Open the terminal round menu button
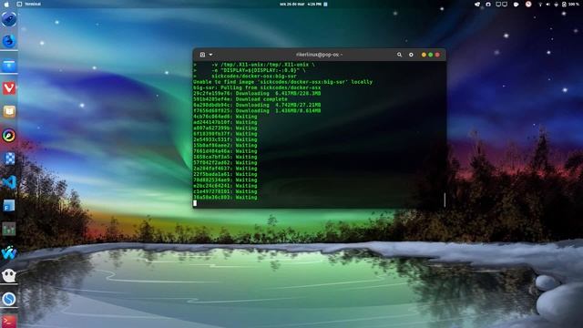583x328 pixels. coord(411,55)
